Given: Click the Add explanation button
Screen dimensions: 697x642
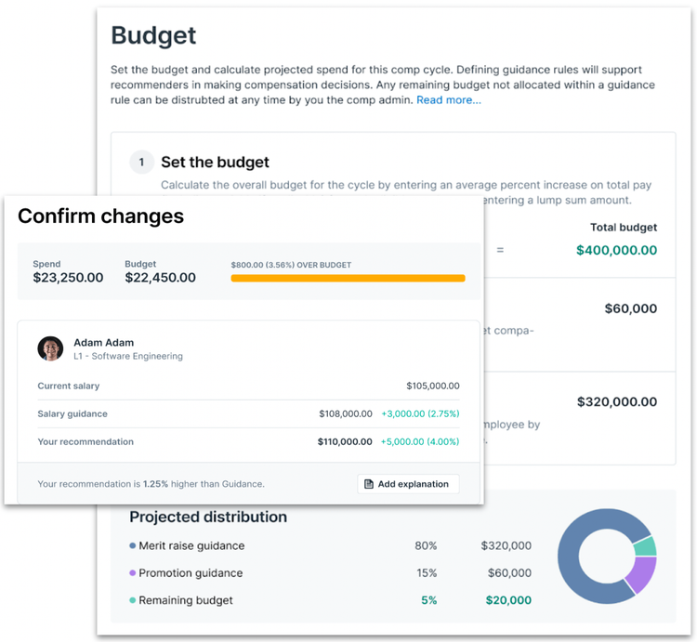Looking at the screenshot, I should click(408, 484).
